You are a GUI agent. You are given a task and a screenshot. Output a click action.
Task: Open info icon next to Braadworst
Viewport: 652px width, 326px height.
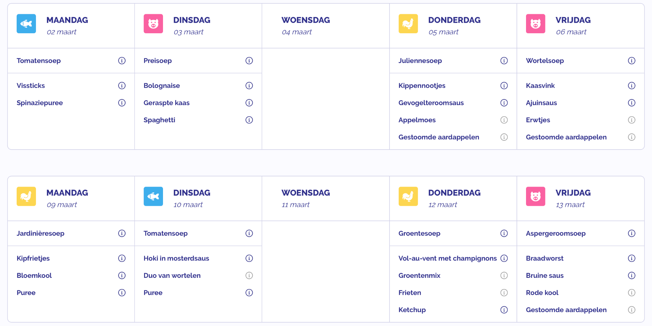click(x=631, y=258)
